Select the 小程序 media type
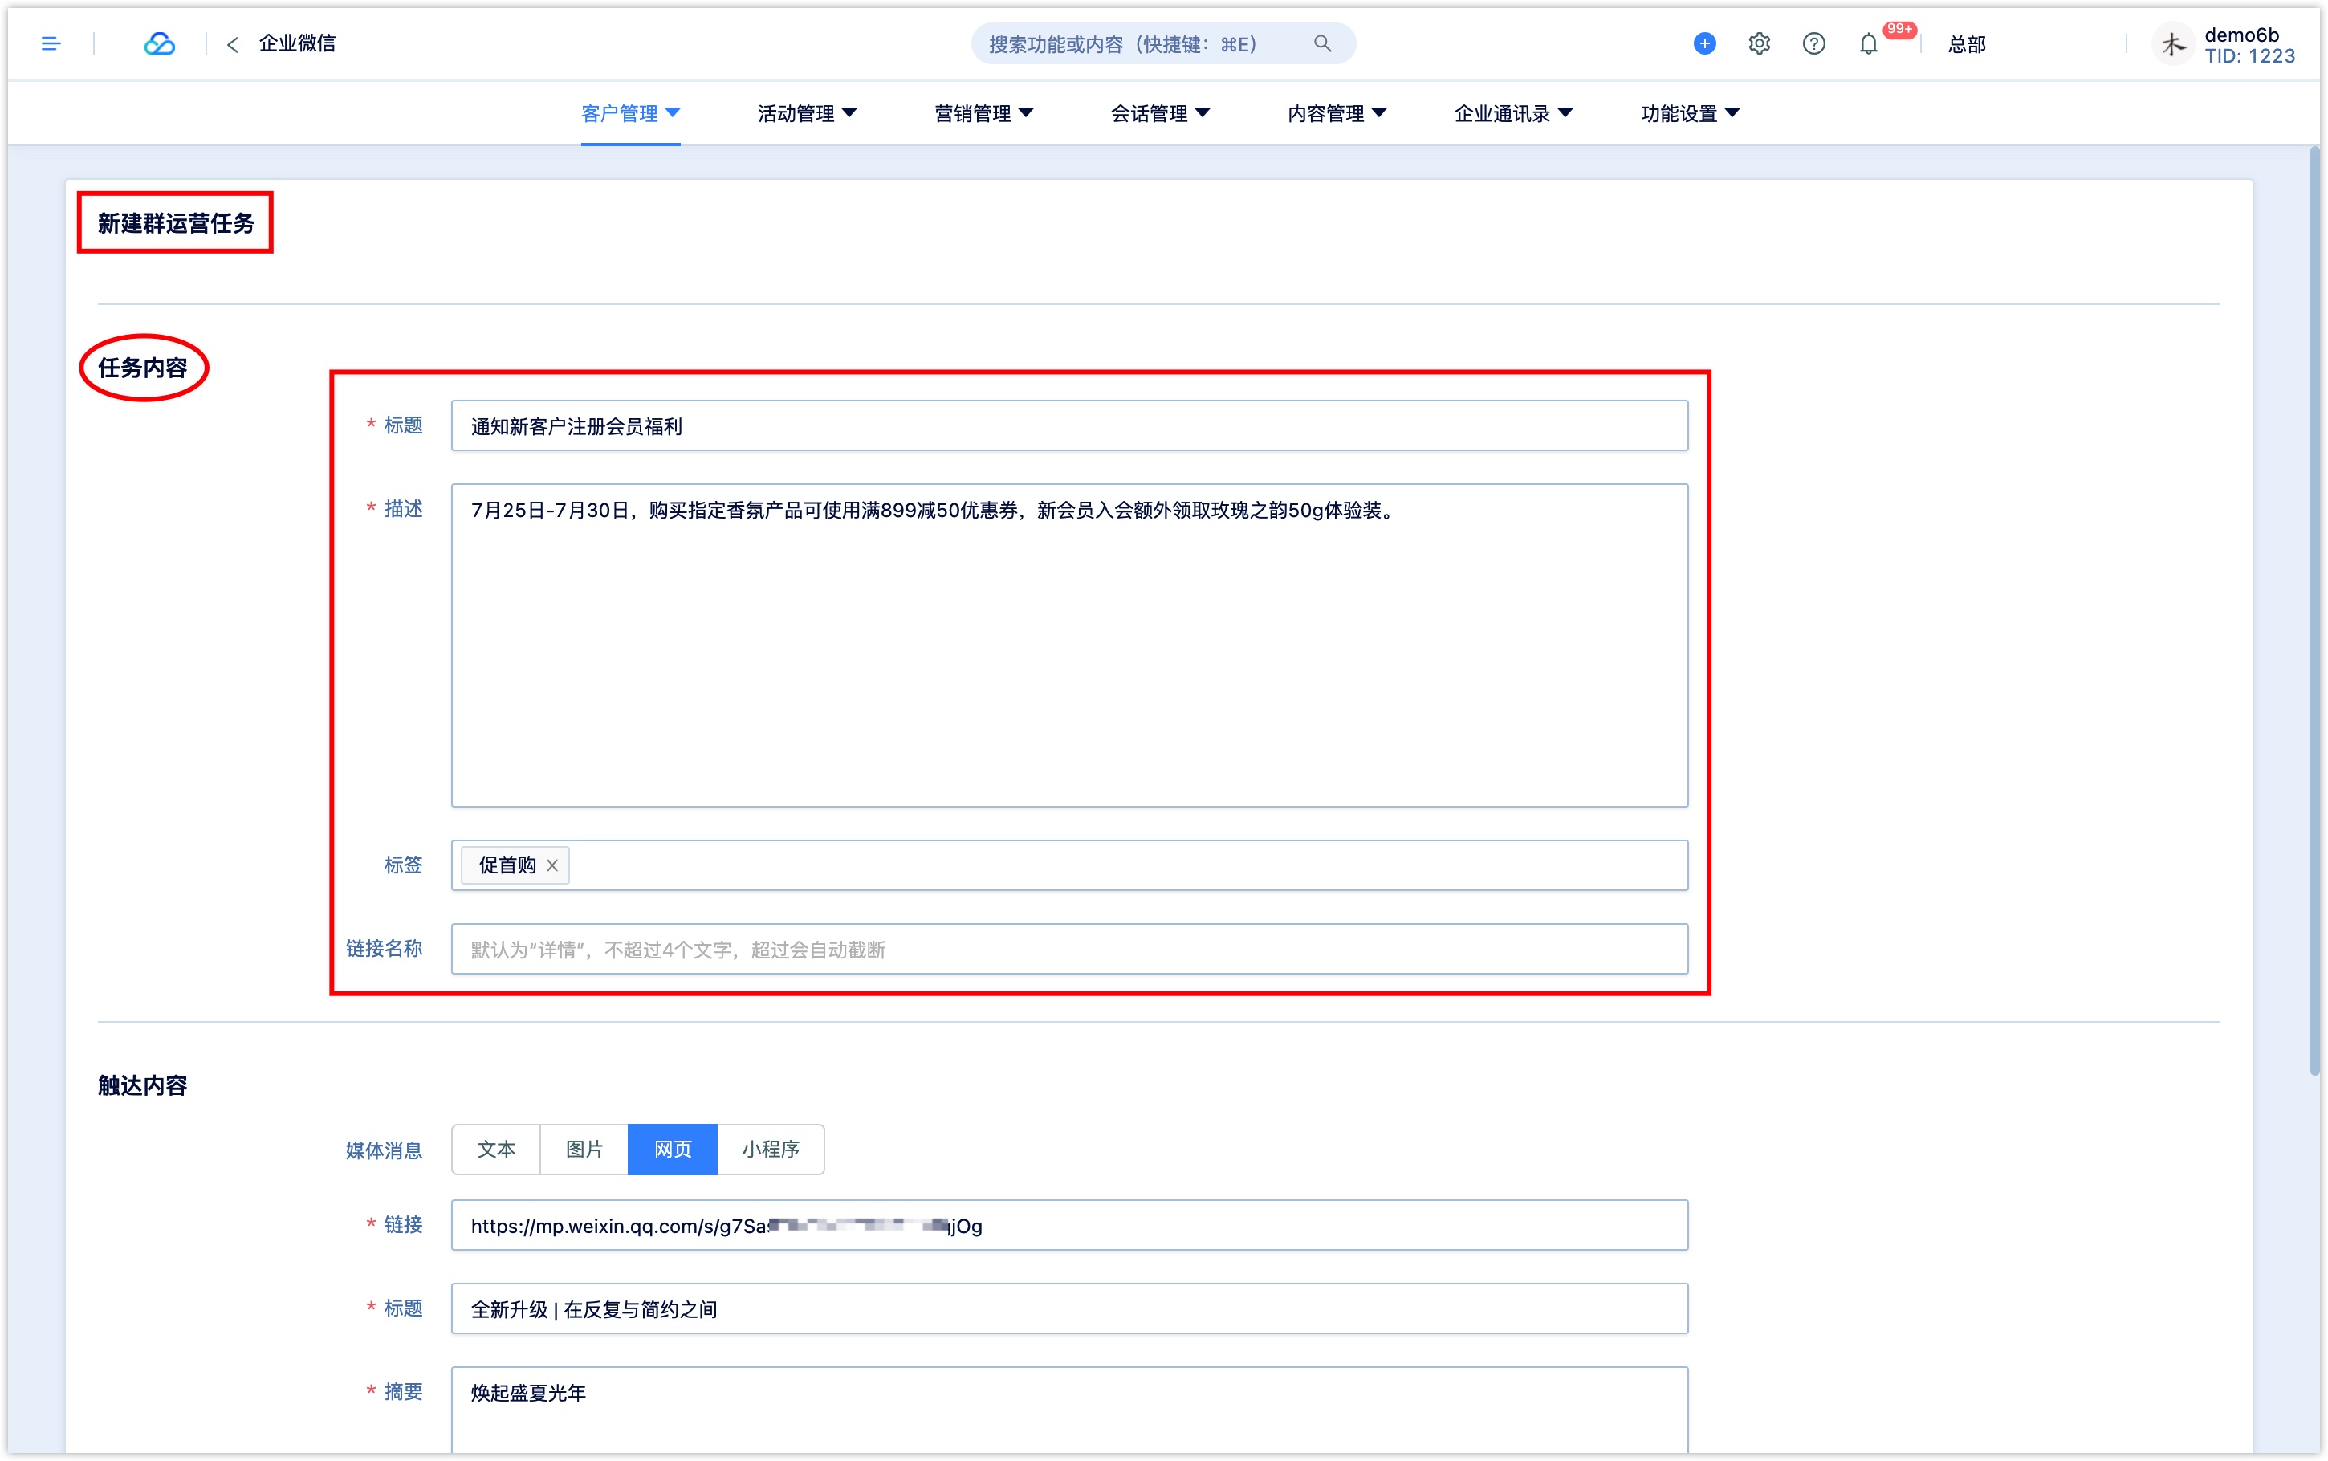Viewport: 2328px width, 1461px height. (x=771, y=1149)
